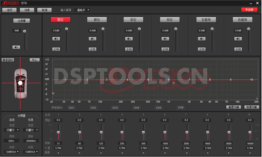The height and width of the screenshot is (157, 262).
Task: Mute the 前右 channel speaker icon
Action: pyautogui.click(x=92, y=39)
